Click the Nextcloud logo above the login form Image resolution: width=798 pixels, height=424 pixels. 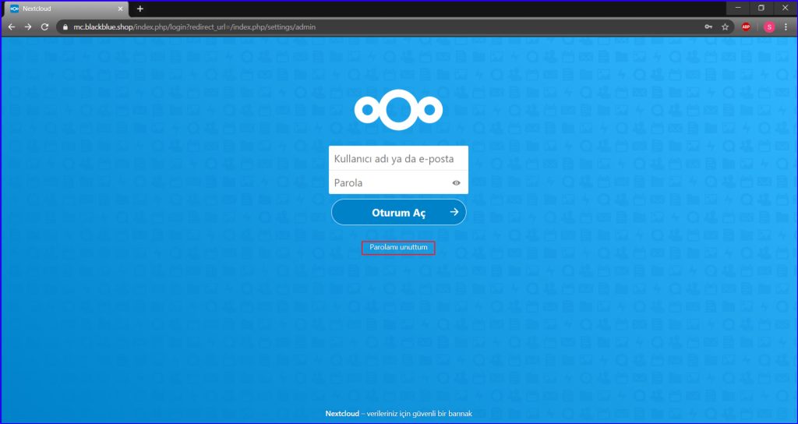[398, 110]
